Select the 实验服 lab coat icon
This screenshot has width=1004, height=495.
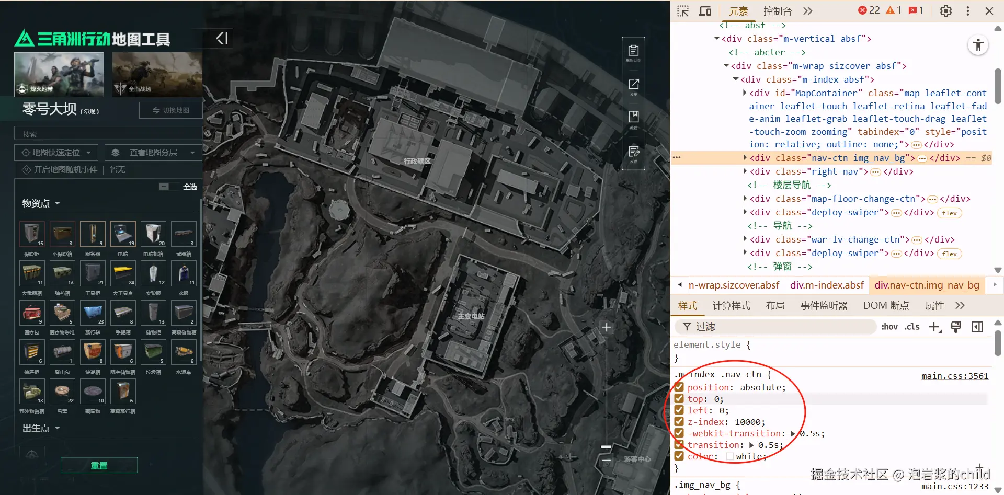153,273
